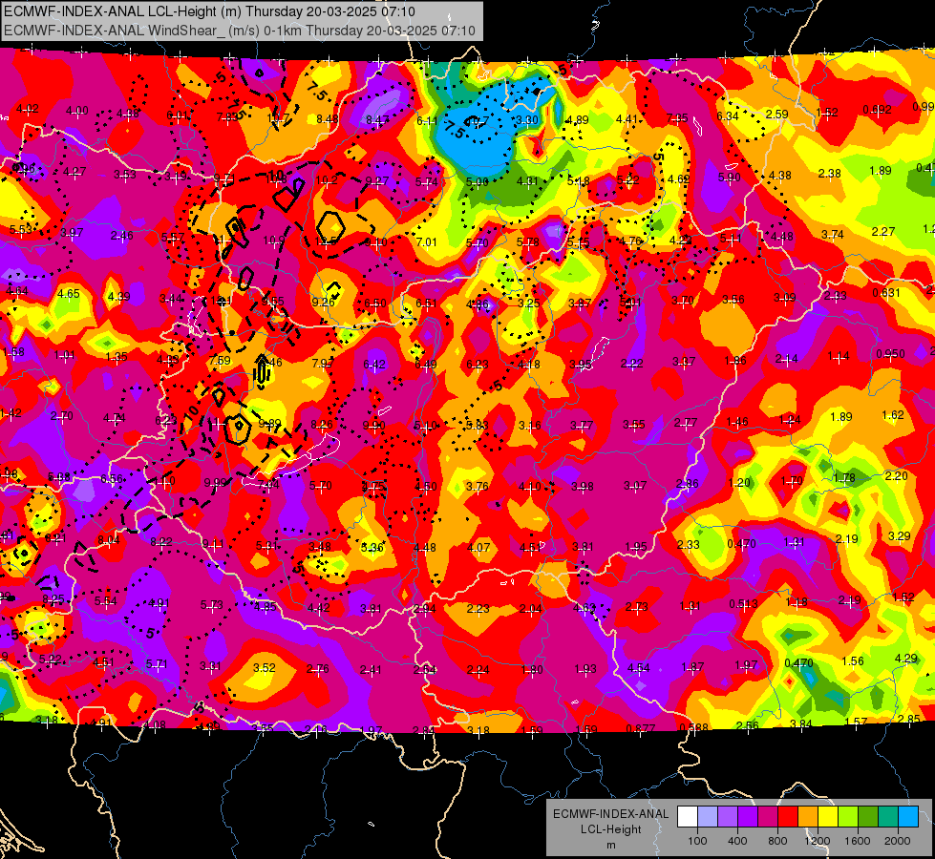Click legend scale value '1600'
Viewport: 935px width, 859px height.
coord(857,841)
